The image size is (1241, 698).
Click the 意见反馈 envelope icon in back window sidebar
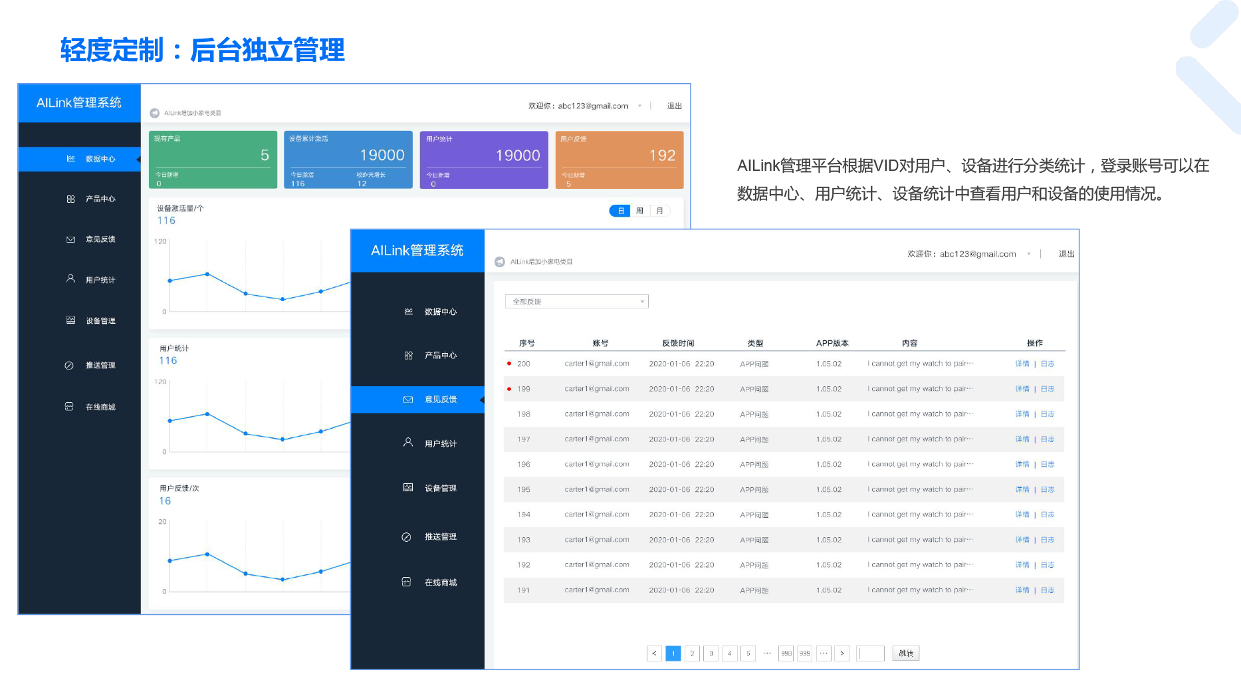(70, 239)
